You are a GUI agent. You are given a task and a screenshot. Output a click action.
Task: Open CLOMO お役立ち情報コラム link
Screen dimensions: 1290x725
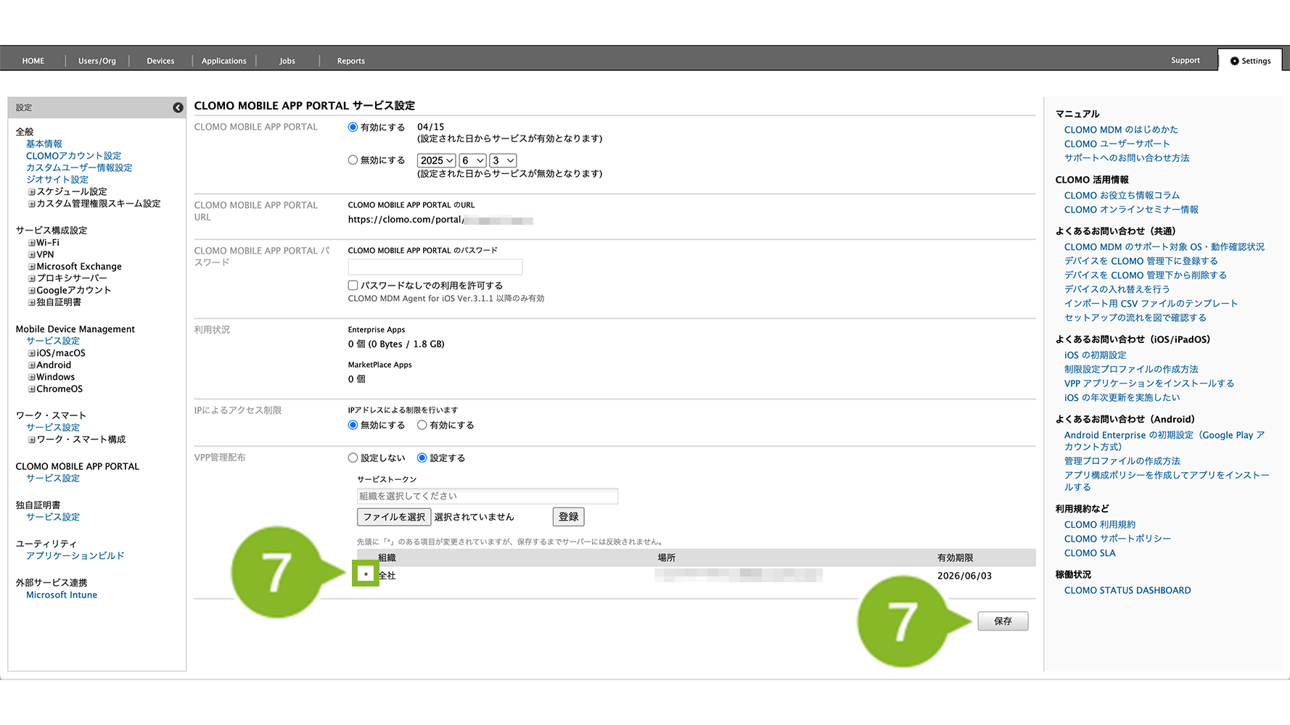click(x=1122, y=196)
